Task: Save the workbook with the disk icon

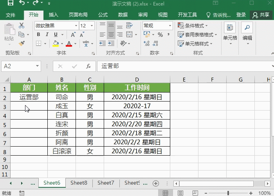Action: coord(11,3)
